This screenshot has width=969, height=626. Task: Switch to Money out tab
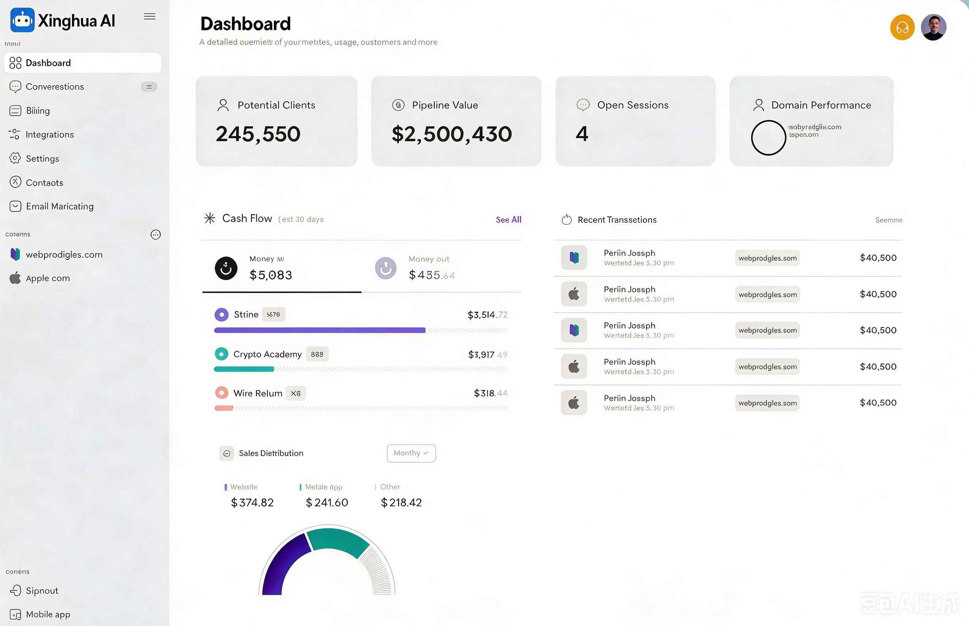[x=441, y=268]
